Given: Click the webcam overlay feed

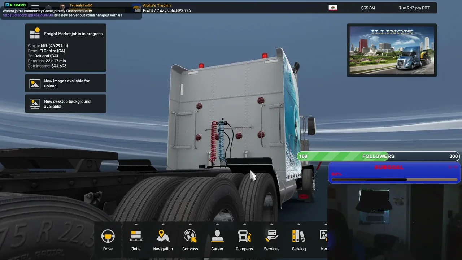Looking at the screenshot, I should (395, 222).
